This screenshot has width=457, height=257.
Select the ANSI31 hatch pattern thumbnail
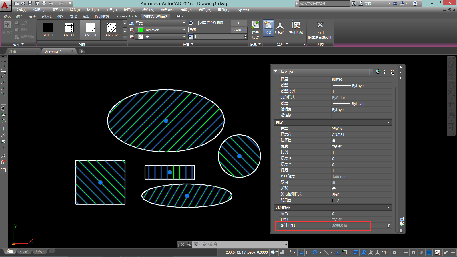click(x=90, y=30)
